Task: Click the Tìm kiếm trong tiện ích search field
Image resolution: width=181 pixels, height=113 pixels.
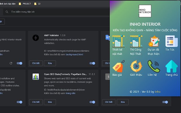Action: [x=56, y=12]
